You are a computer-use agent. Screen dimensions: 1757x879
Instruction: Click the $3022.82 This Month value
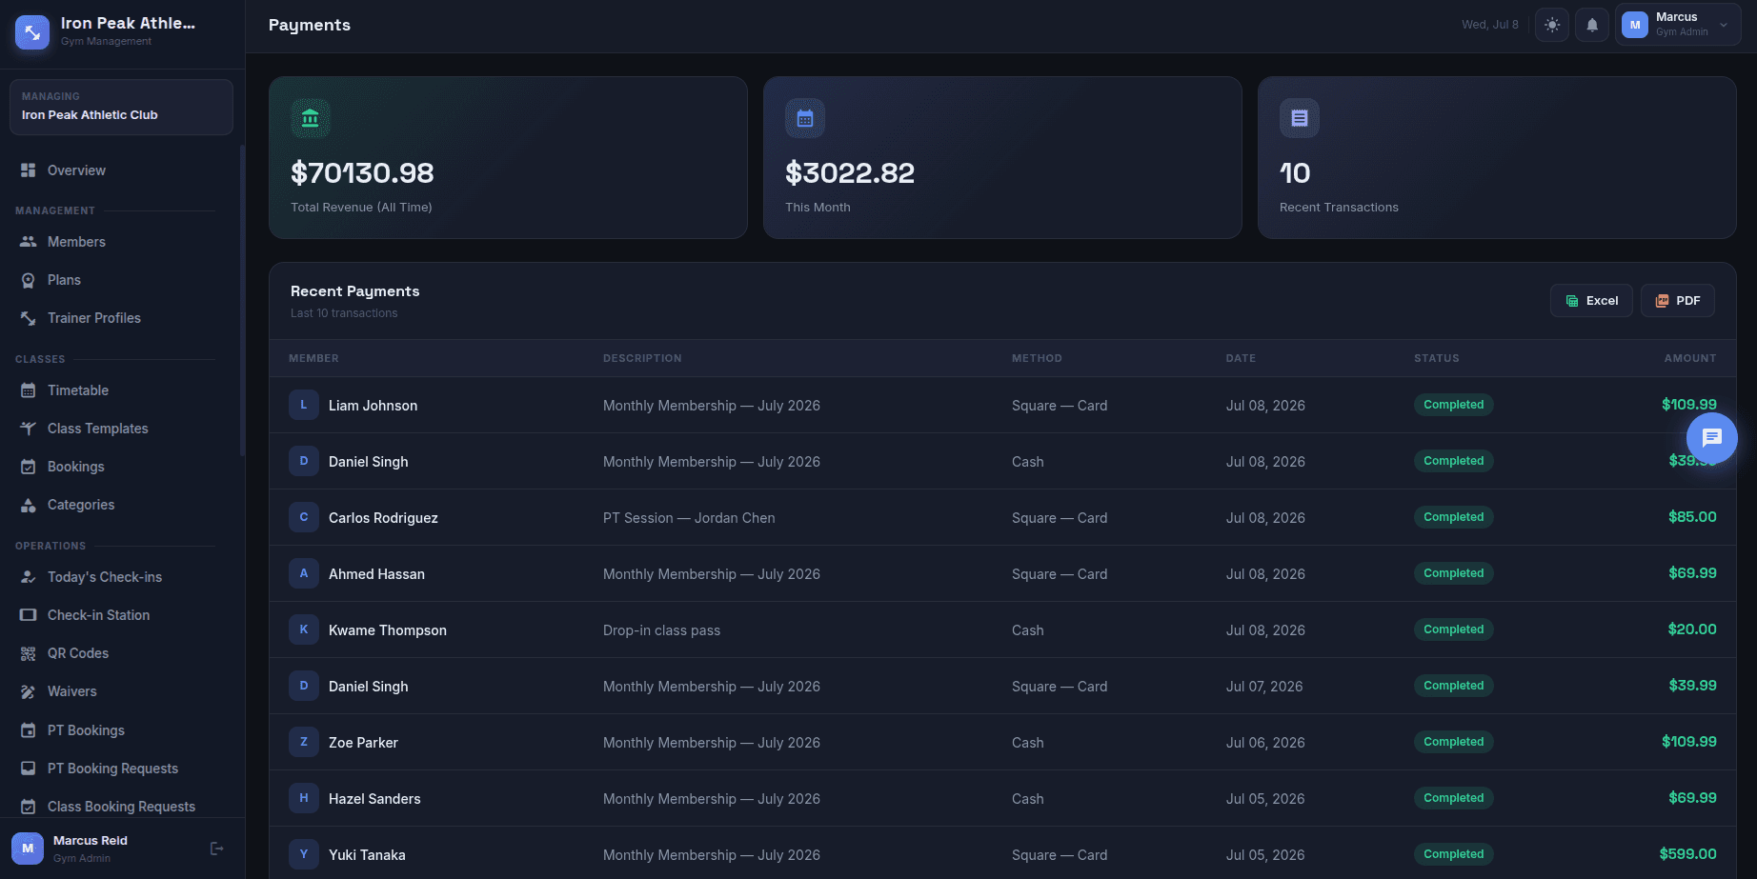[850, 173]
